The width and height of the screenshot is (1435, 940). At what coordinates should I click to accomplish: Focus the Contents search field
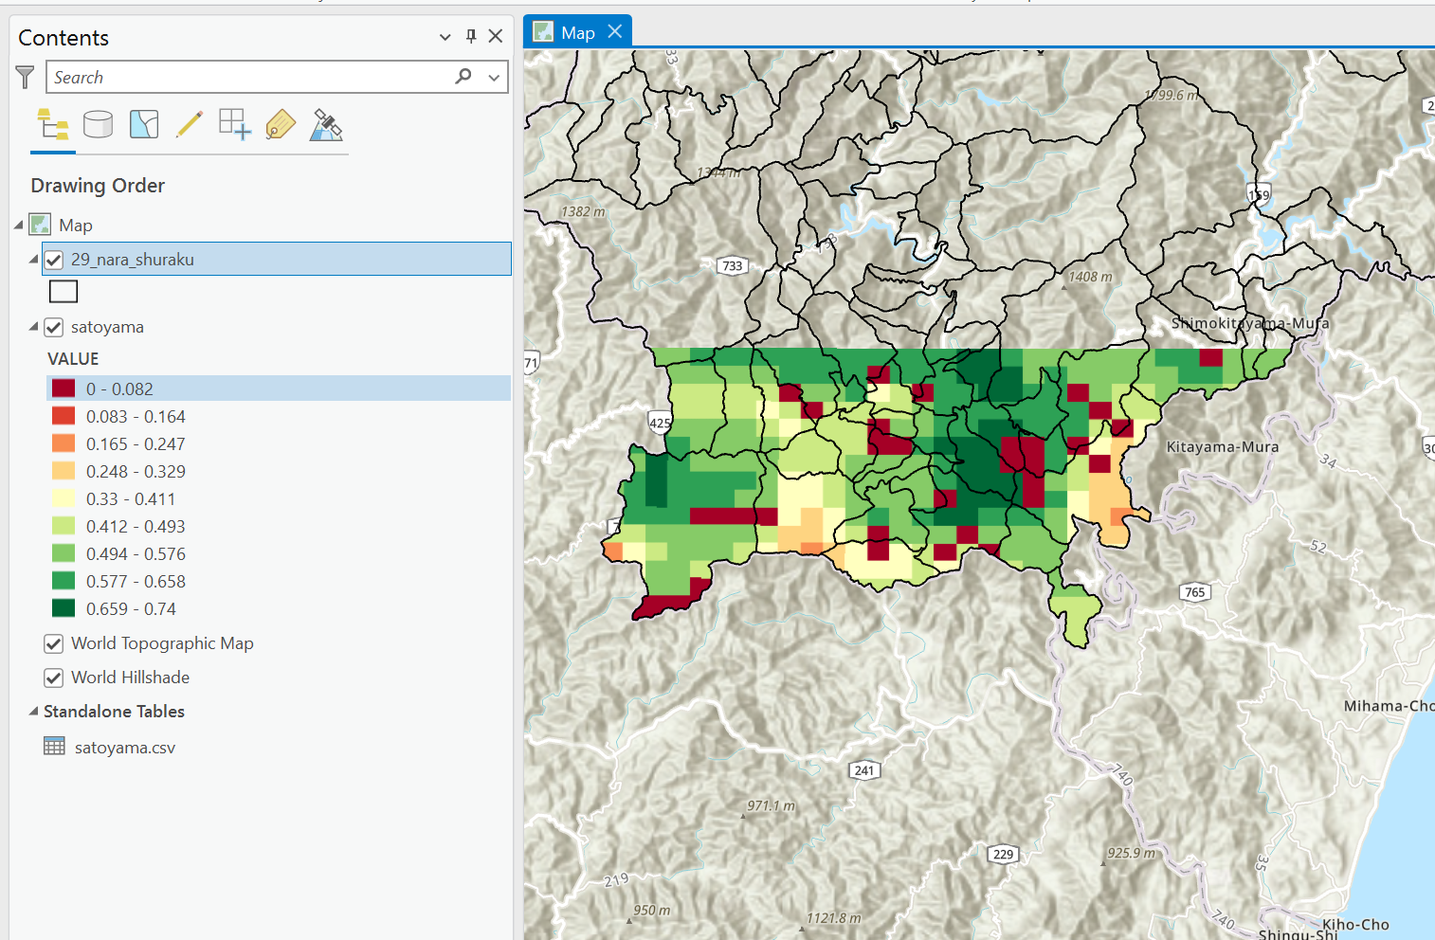tap(251, 78)
